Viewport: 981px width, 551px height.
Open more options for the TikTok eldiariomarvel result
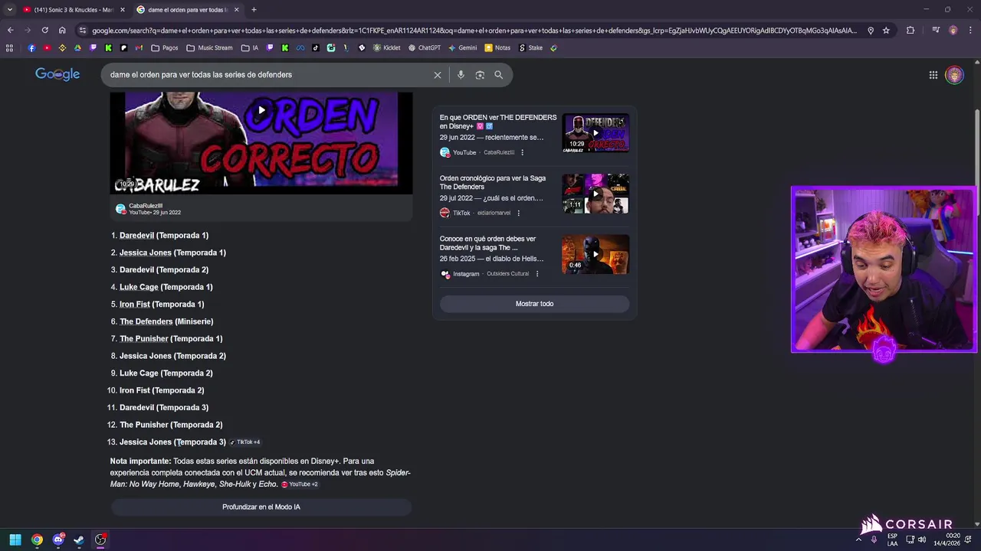[x=518, y=213]
